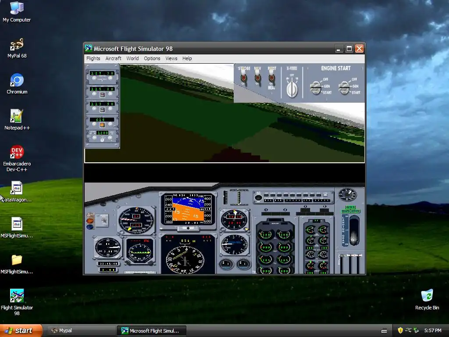The width and height of the screenshot is (449, 337).
Task: Select the Notepad++ desktop icon
Action: click(17, 120)
